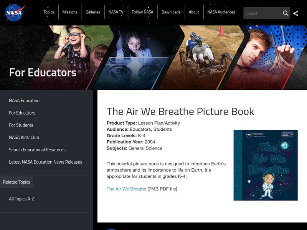The image size is (307, 230).
Task: Go to For Students page
Action: 21,125
